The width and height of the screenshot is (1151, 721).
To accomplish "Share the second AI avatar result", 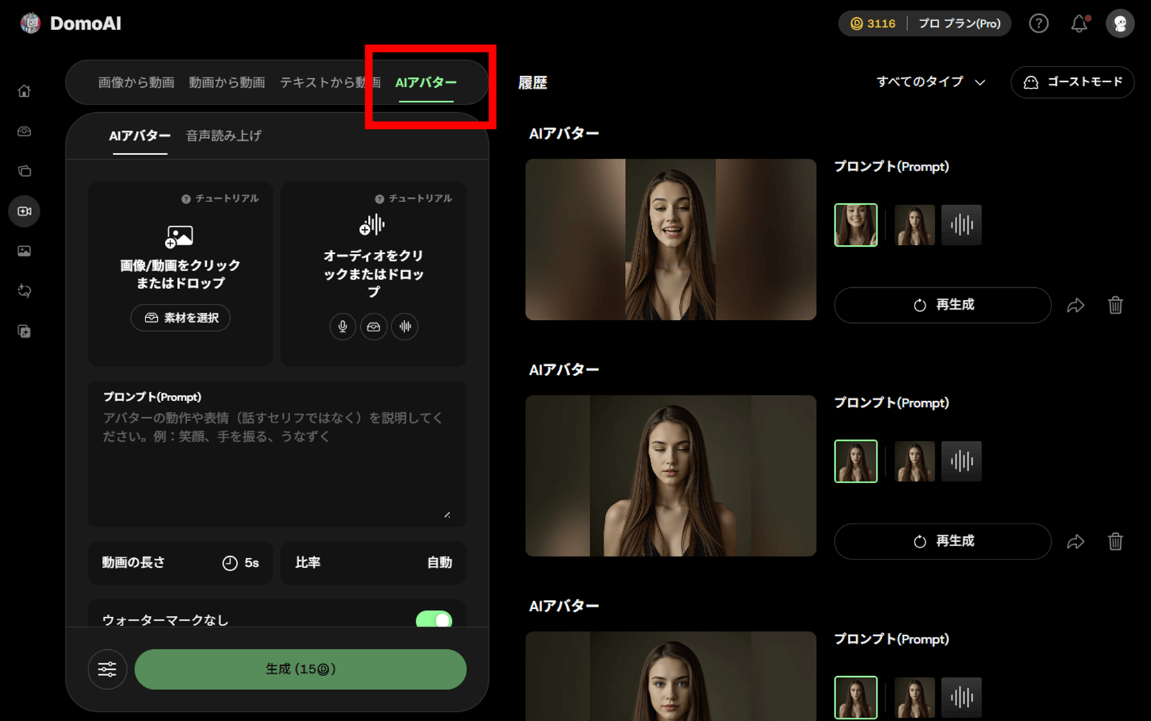I will click(x=1075, y=542).
